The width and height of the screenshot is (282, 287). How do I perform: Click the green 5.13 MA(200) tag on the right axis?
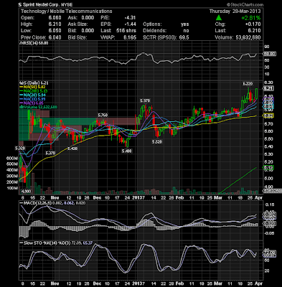(x=269, y=168)
